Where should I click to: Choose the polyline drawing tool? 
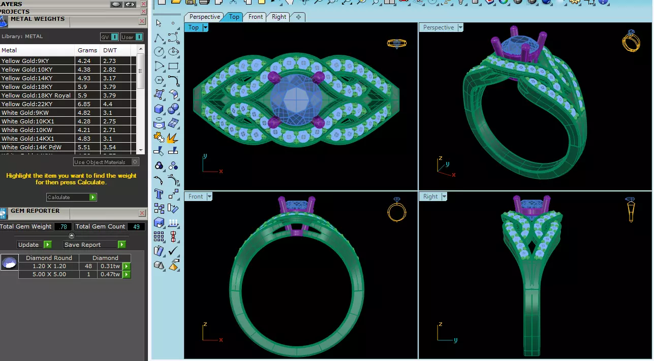(x=159, y=37)
